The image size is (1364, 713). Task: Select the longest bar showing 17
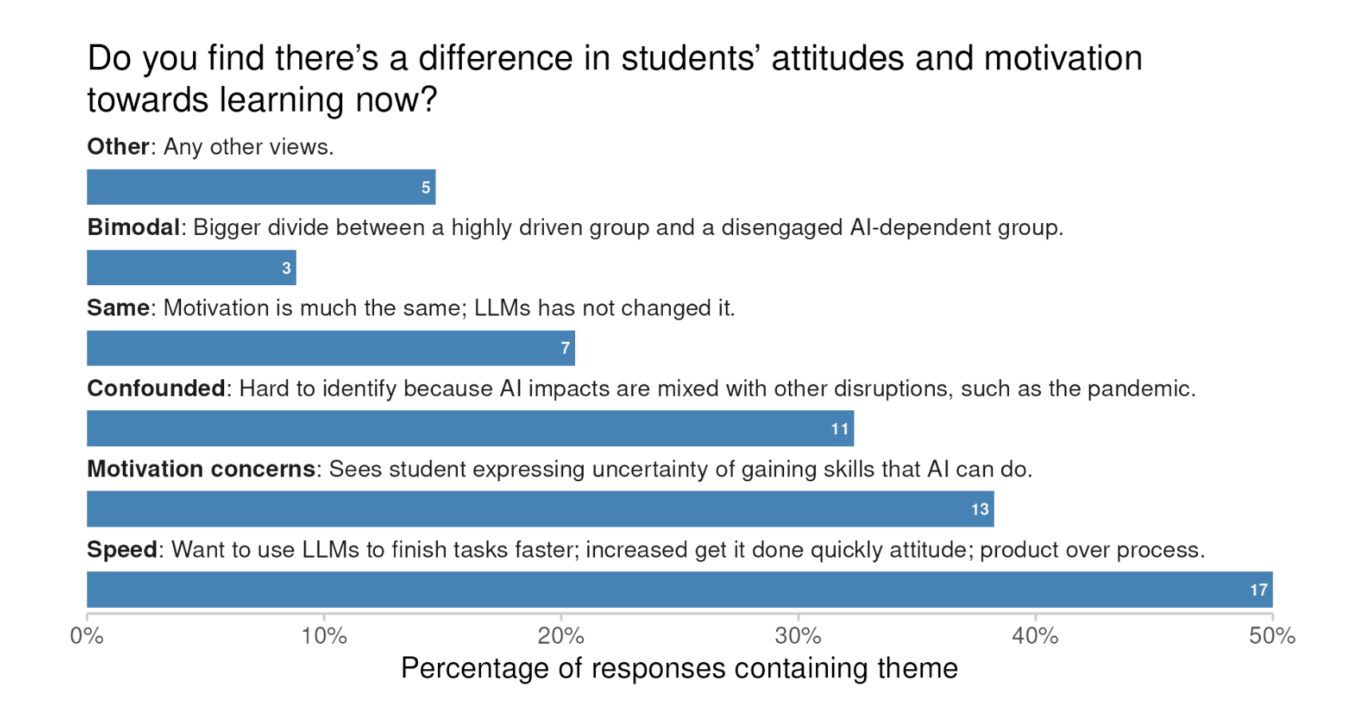[x=679, y=590]
